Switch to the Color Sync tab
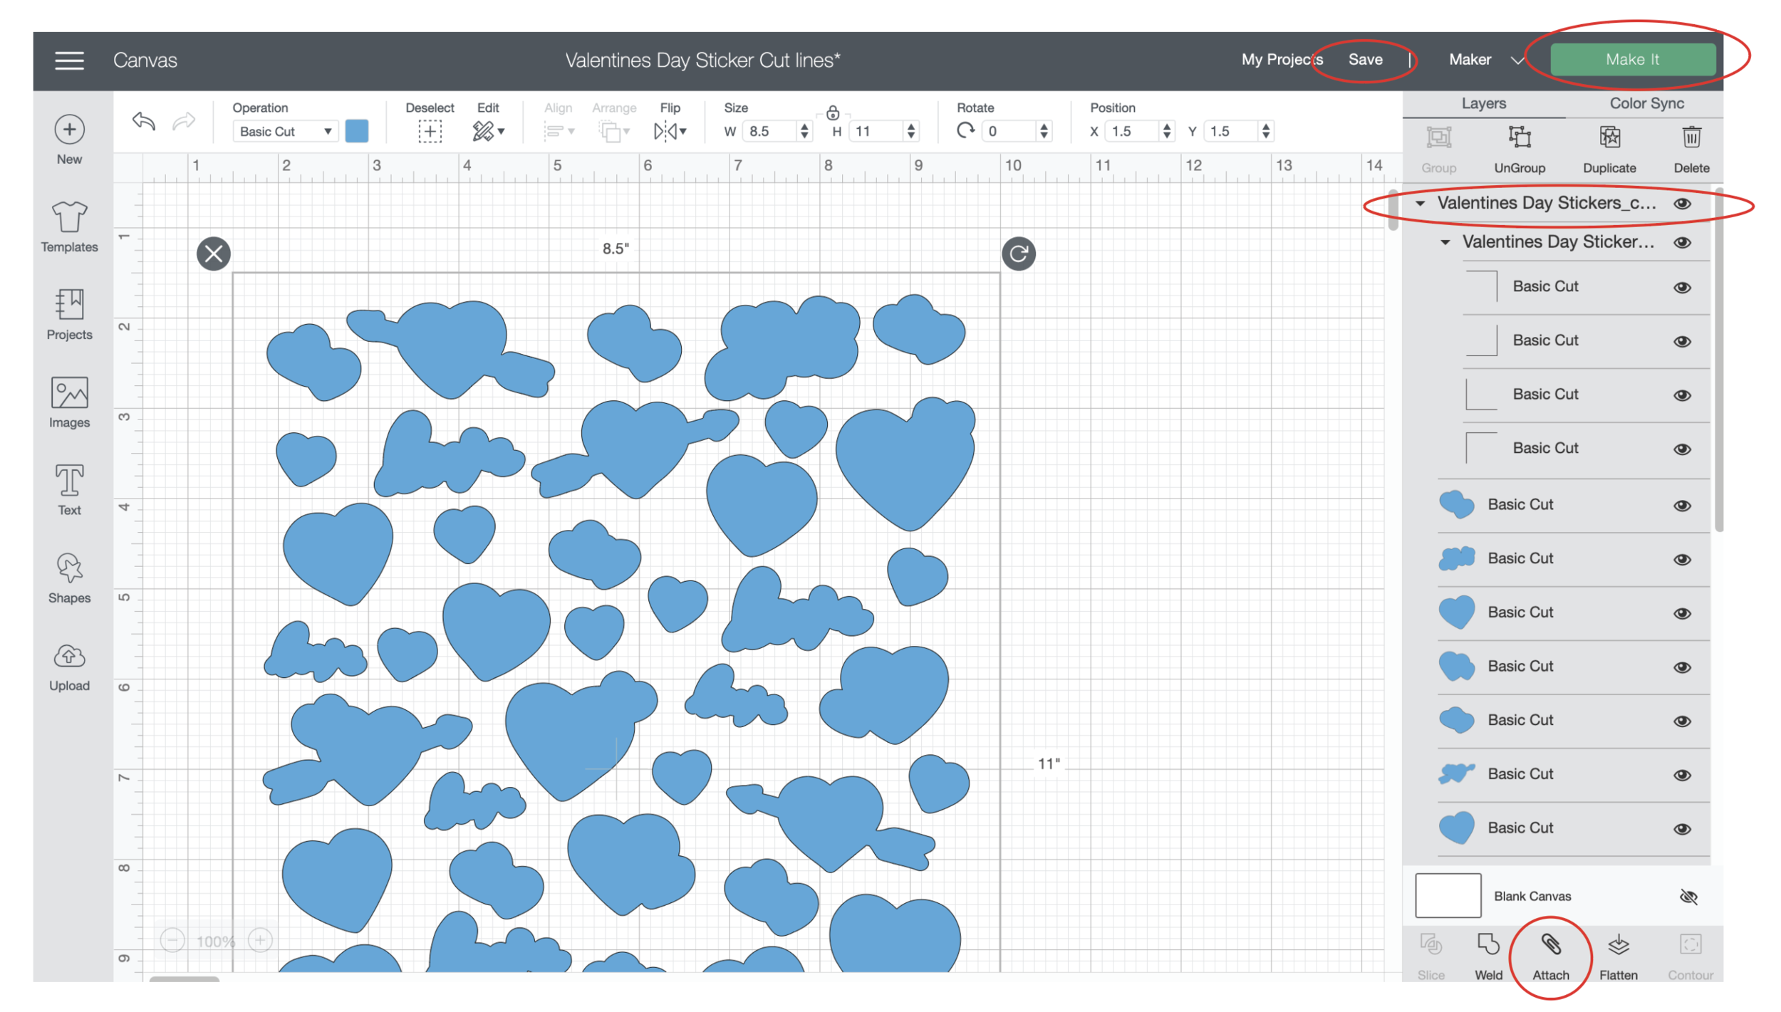The width and height of the screenshot is (1781, 1012). pos(1646,103)
